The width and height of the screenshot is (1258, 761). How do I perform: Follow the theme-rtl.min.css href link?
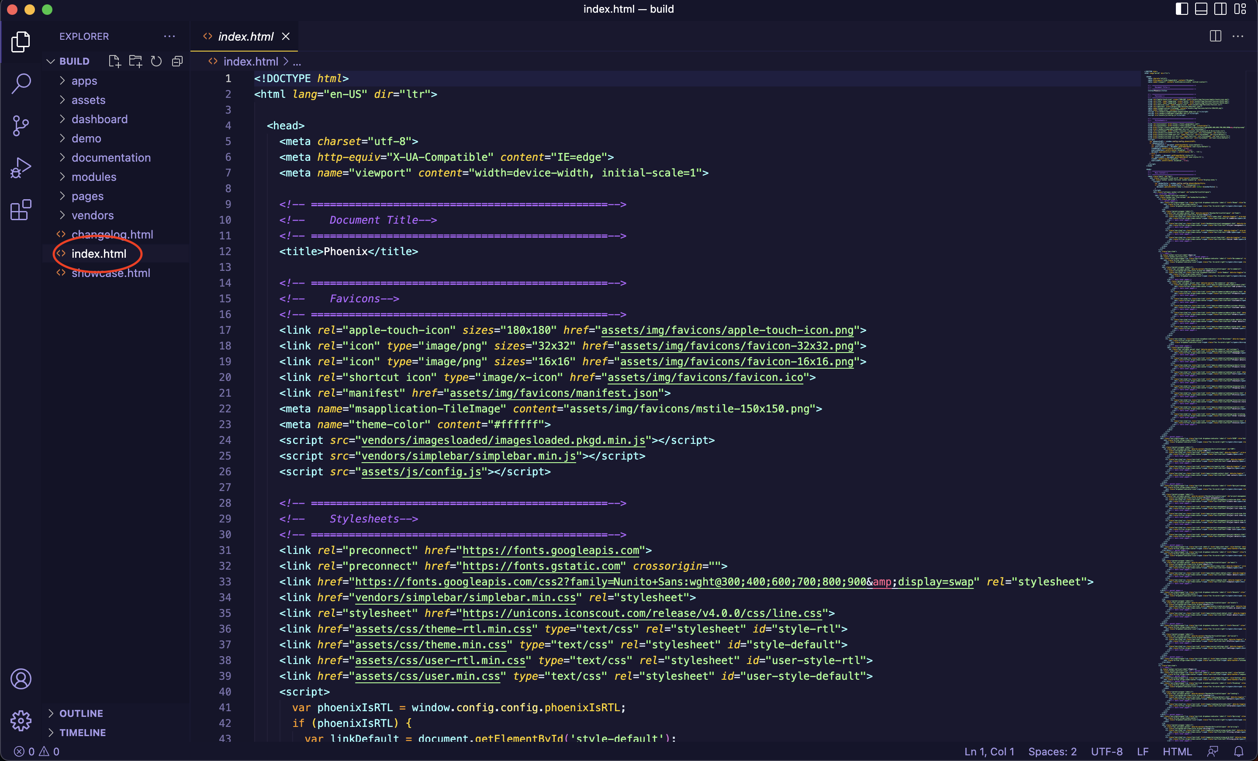pyautogui.click(x=443, y=629)
